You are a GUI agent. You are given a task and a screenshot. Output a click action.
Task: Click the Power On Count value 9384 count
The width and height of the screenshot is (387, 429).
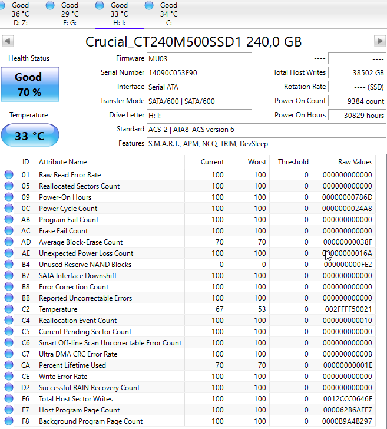coord(357,101)
